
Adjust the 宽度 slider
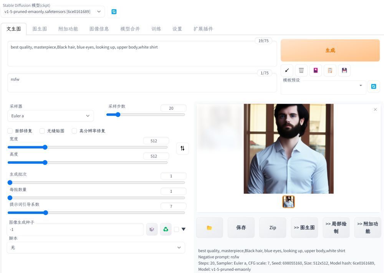pyautogui.click(x=88, y=147)
